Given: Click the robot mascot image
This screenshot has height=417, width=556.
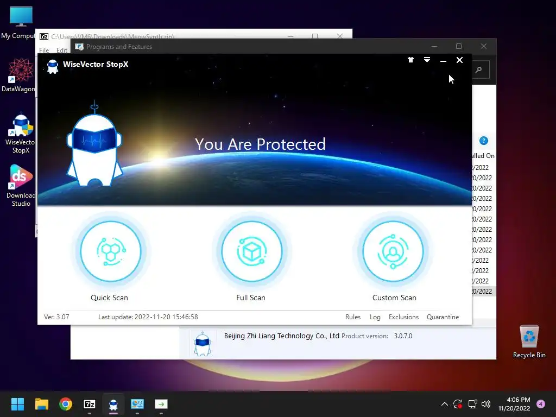Looking at the screenshot, I should [x=94, y=143].
